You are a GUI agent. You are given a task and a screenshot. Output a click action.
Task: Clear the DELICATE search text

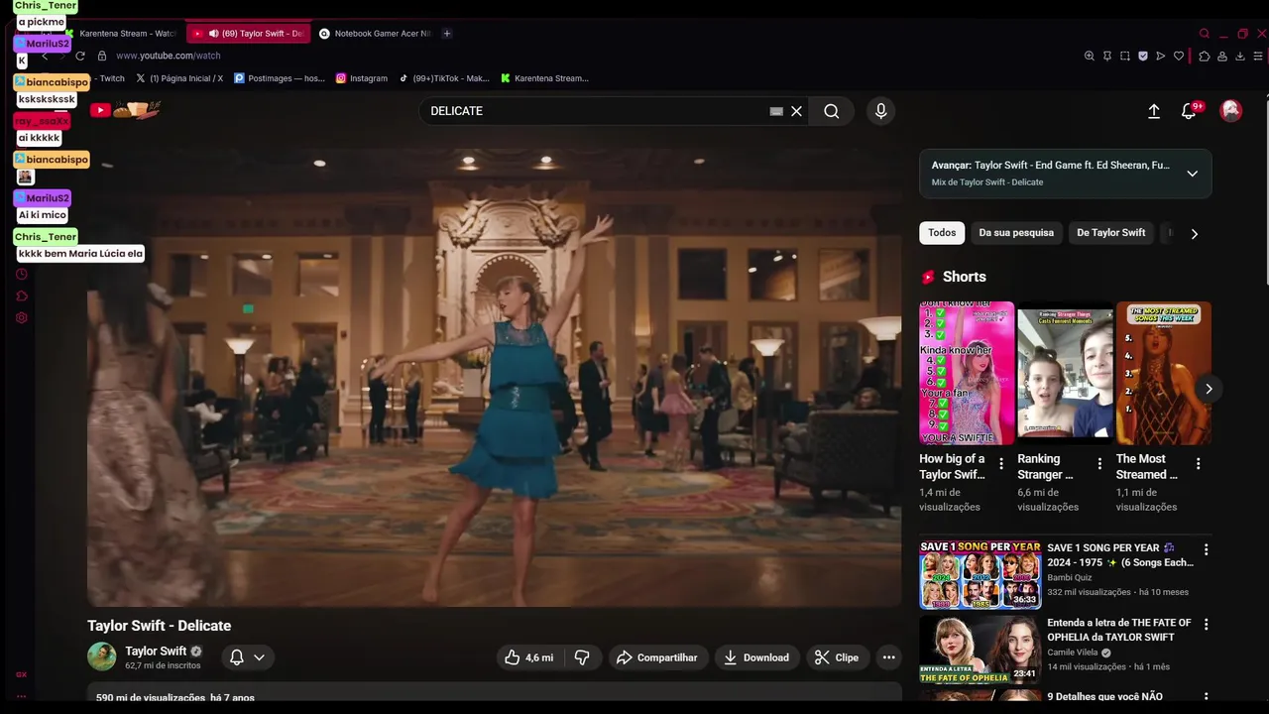[x=796, y=111]
